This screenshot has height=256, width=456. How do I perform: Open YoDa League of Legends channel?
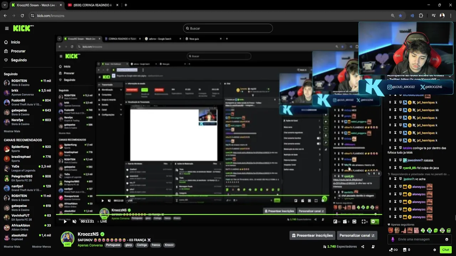[x=27, y=168]
